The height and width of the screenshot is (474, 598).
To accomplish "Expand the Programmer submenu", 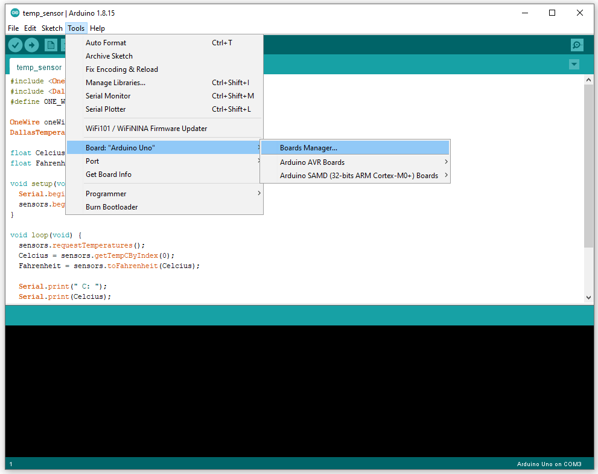I will click(106, 194).
